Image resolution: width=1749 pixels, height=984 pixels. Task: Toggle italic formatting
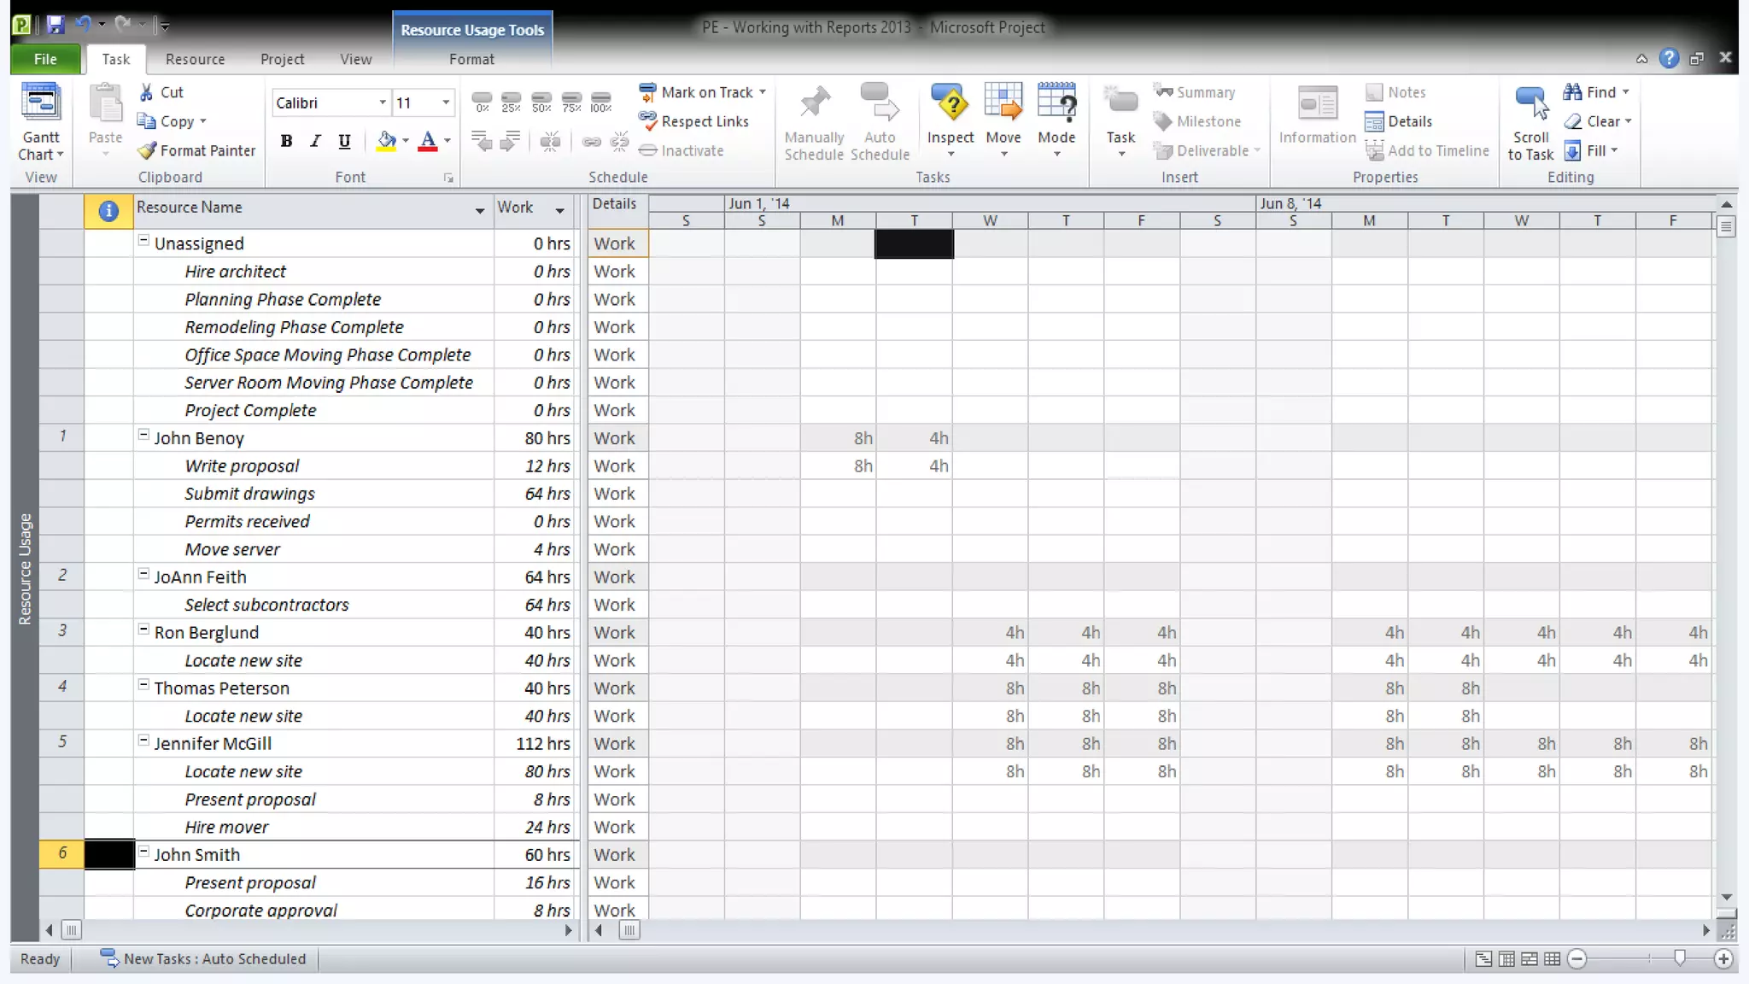(x=315, y=141)
